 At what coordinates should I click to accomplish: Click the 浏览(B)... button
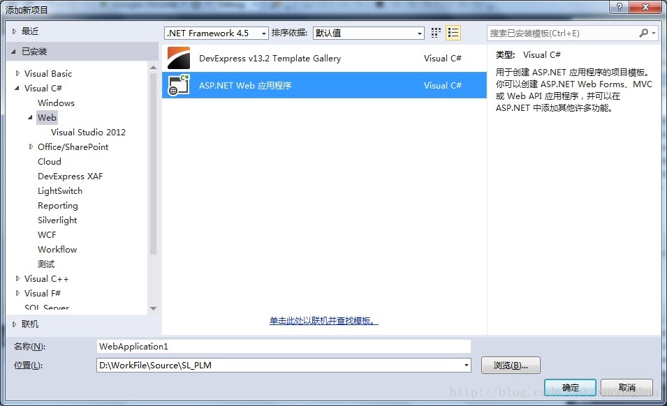(511, 366)
